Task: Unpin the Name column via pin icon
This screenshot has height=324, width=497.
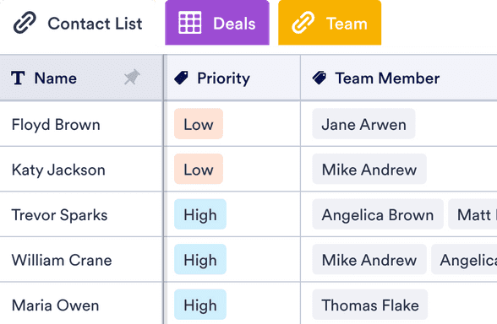Action: pyautogui.click(x=132, y=77)
